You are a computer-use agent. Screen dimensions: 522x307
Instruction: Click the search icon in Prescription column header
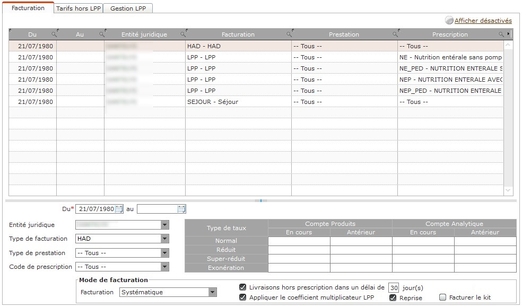point(501,34)
